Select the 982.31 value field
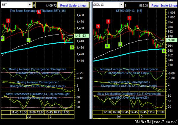The width and height of the screenshot is (178, 125). pyautogui.click(x=138, y=5)
